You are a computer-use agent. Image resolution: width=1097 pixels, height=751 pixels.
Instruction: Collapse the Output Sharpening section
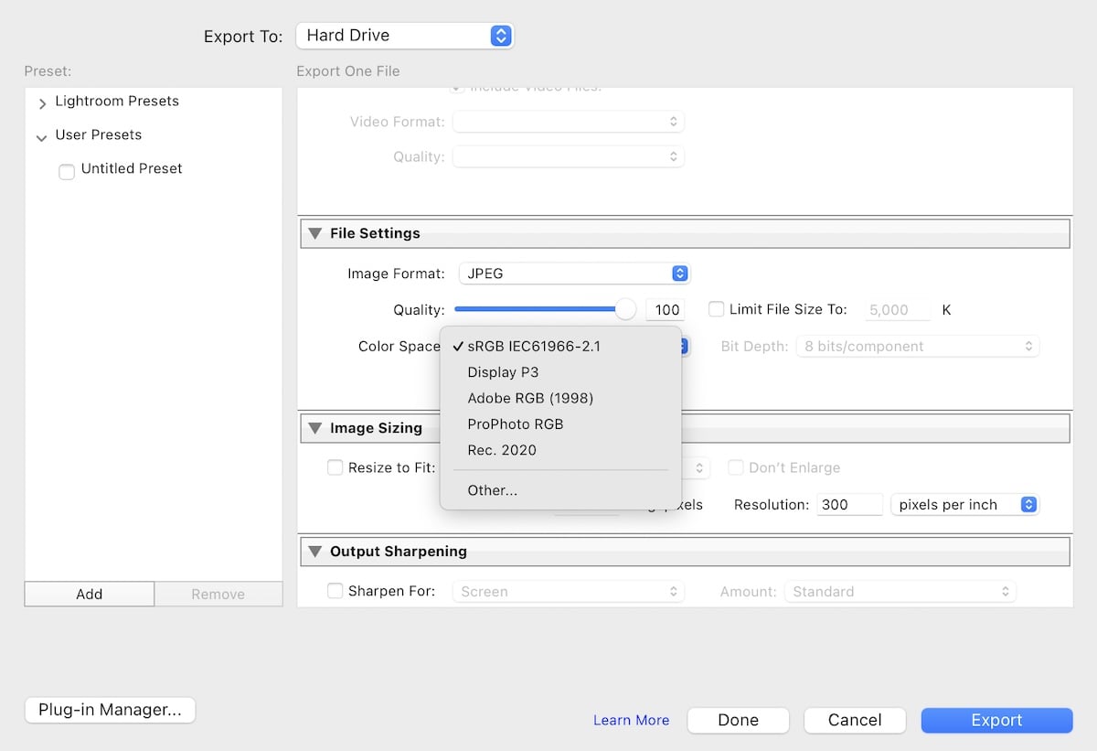tap(314, 551)
